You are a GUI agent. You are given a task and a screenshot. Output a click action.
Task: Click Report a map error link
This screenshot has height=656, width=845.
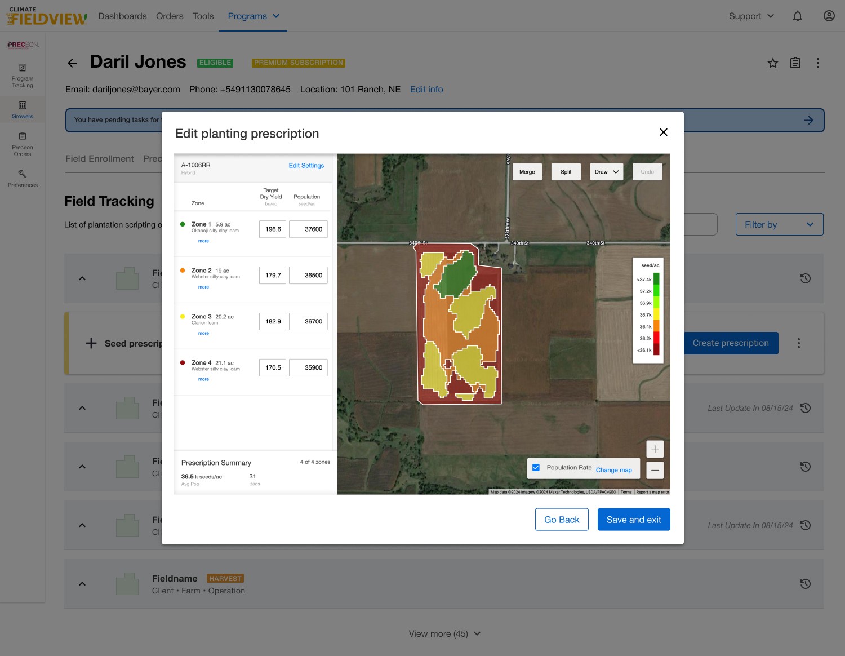652,492
